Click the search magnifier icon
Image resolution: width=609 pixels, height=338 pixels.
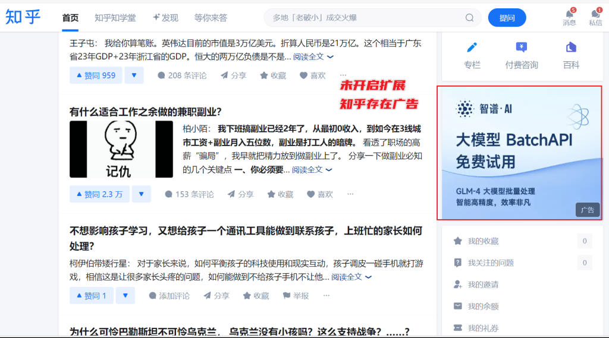[x=470, y=18]
